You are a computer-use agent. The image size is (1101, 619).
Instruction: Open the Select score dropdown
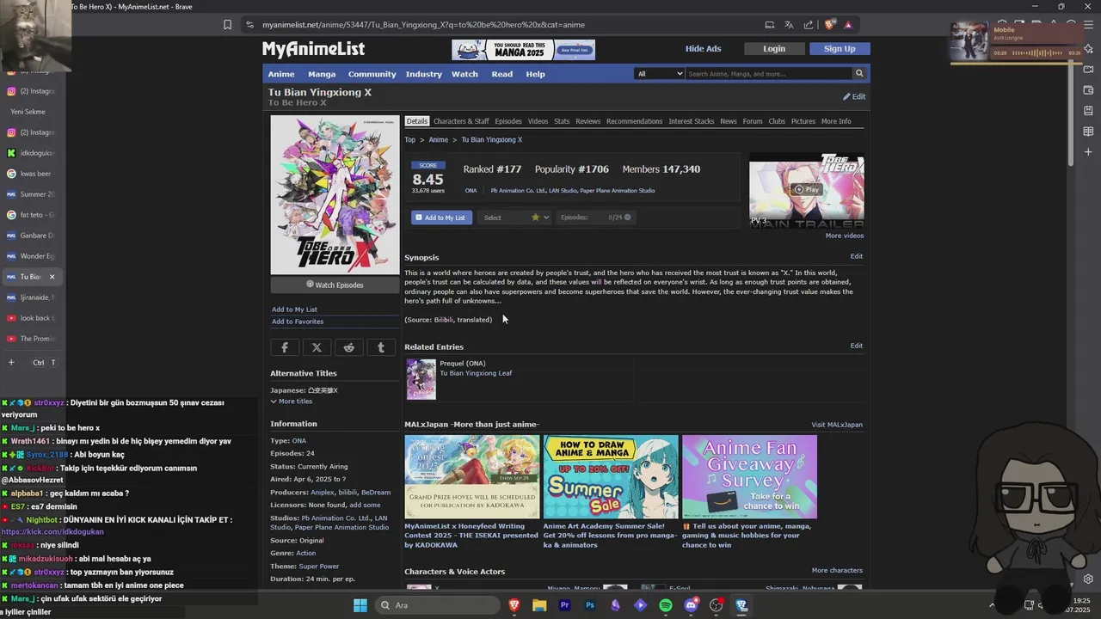515,218
